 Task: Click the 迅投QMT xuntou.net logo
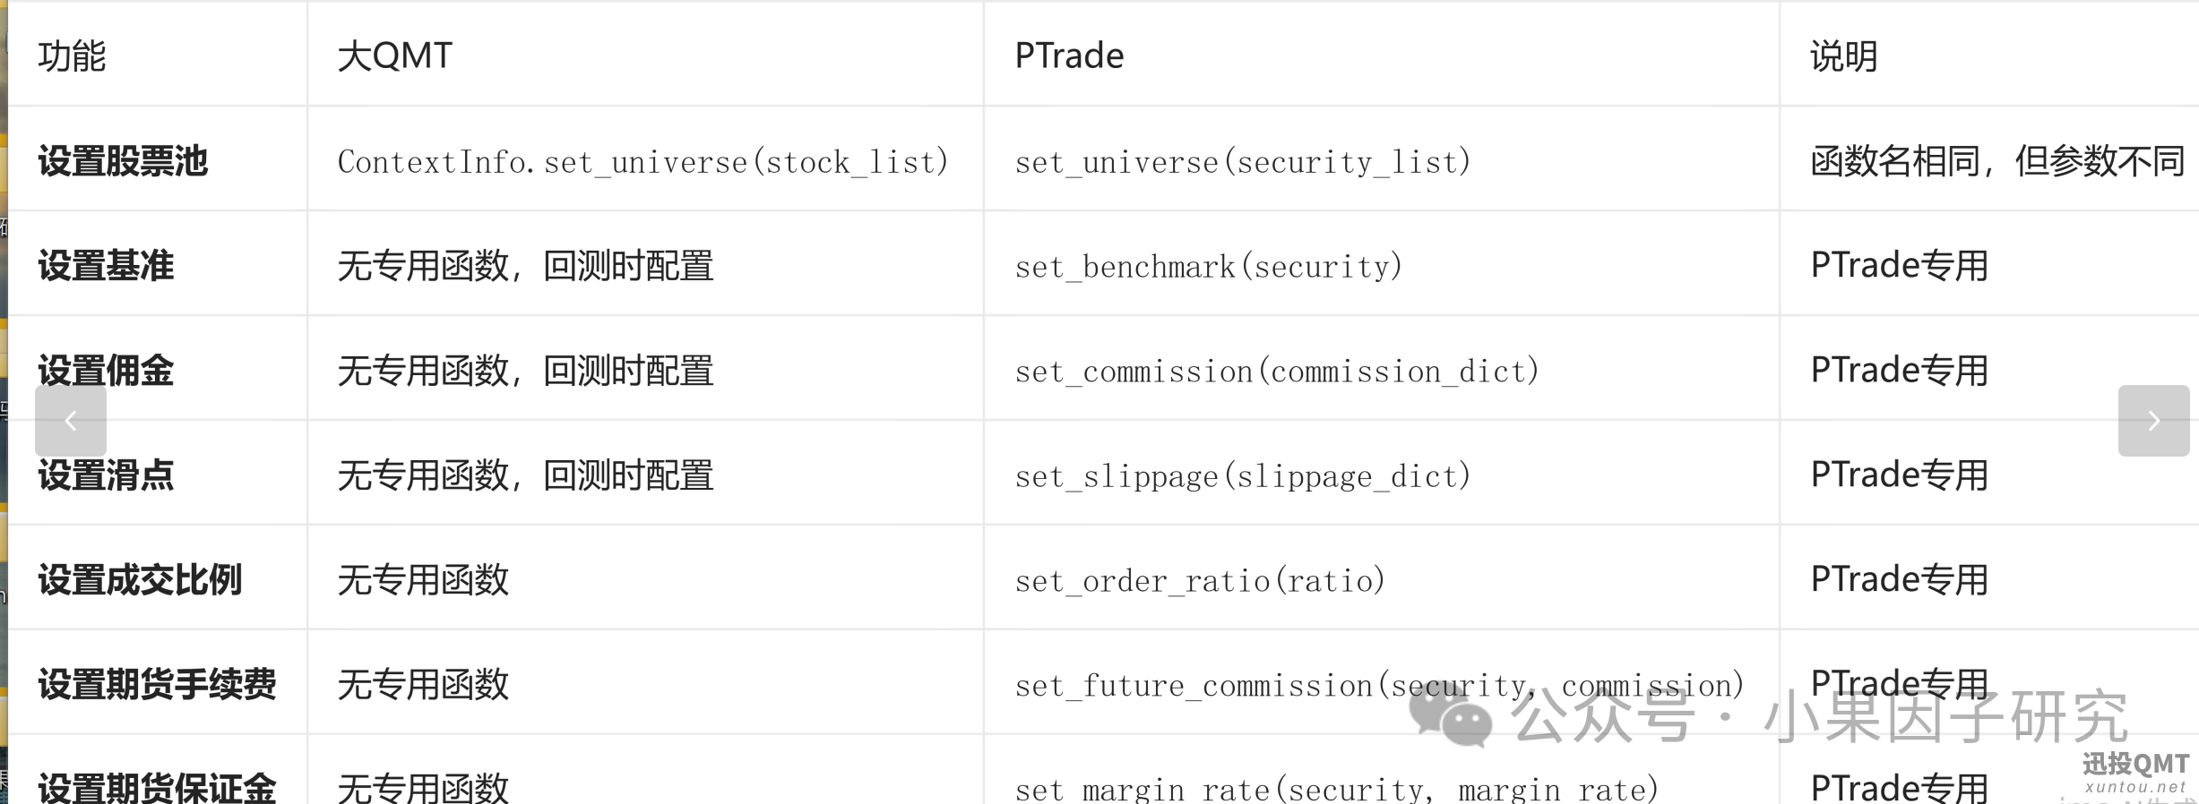pos(2135,773)
